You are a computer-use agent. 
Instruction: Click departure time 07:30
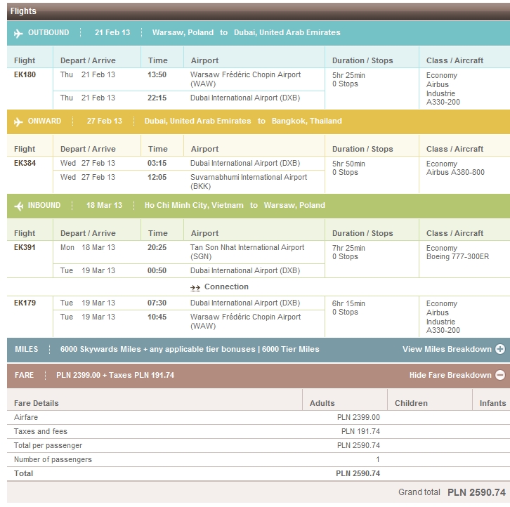(x=157, y=303)
